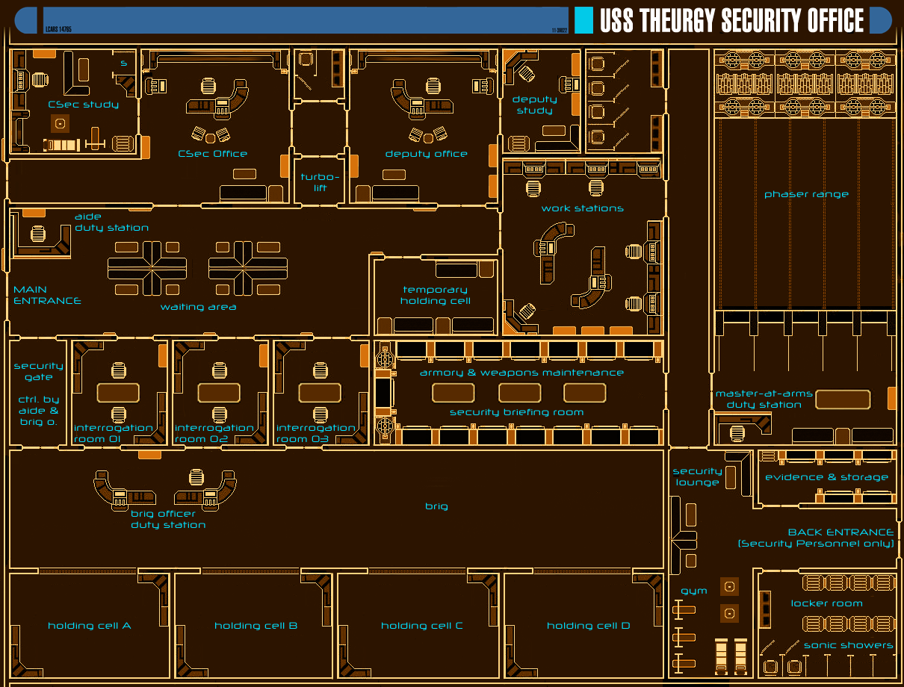This screenshot has width=904, height=687.
Task: Select the "interrogation room 03" label
Action: point(315,433)
